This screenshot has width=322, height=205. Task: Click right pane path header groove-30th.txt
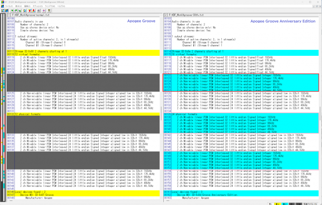coord(185,15)
